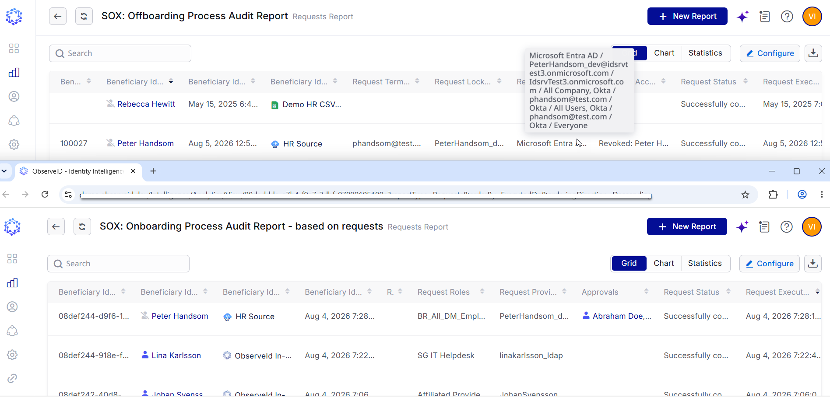Viewport: 830px width, 397px height.
Task: Click New Report in the Offboarding report header
Action: tap(687, 16)
